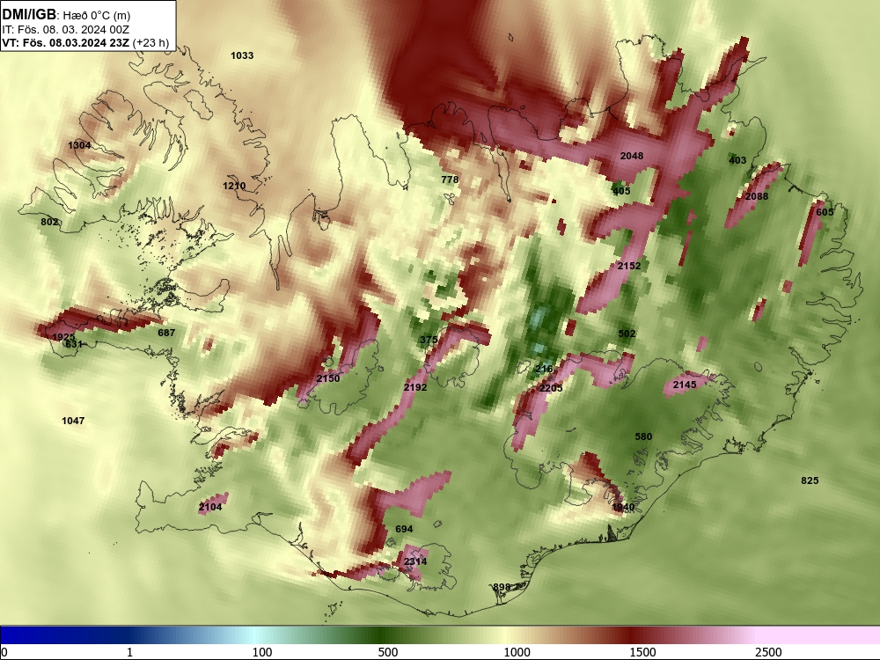Click the map value 2314
Screen dimensions: 880x660
click(415, 561)
